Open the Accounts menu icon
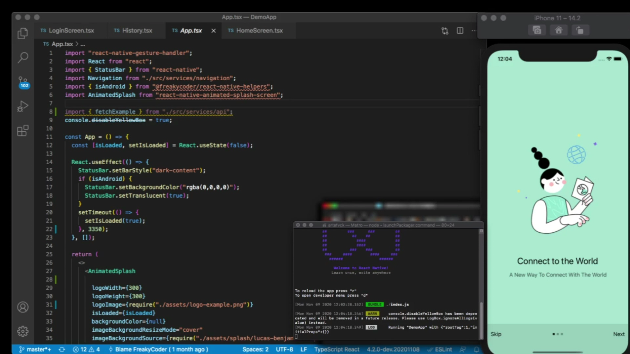 tap(23, 307)
